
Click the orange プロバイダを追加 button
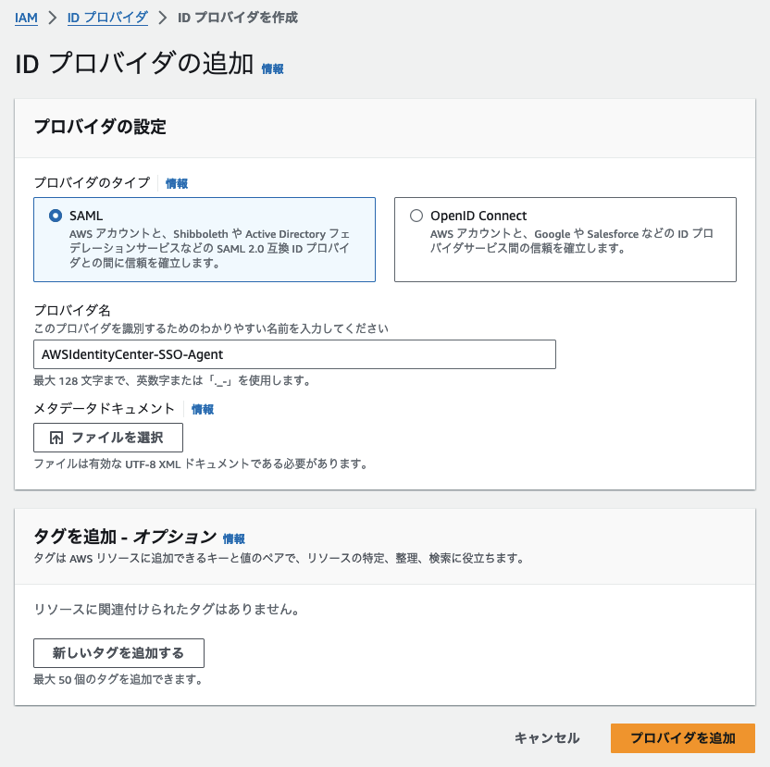click(x=683, y=738)
